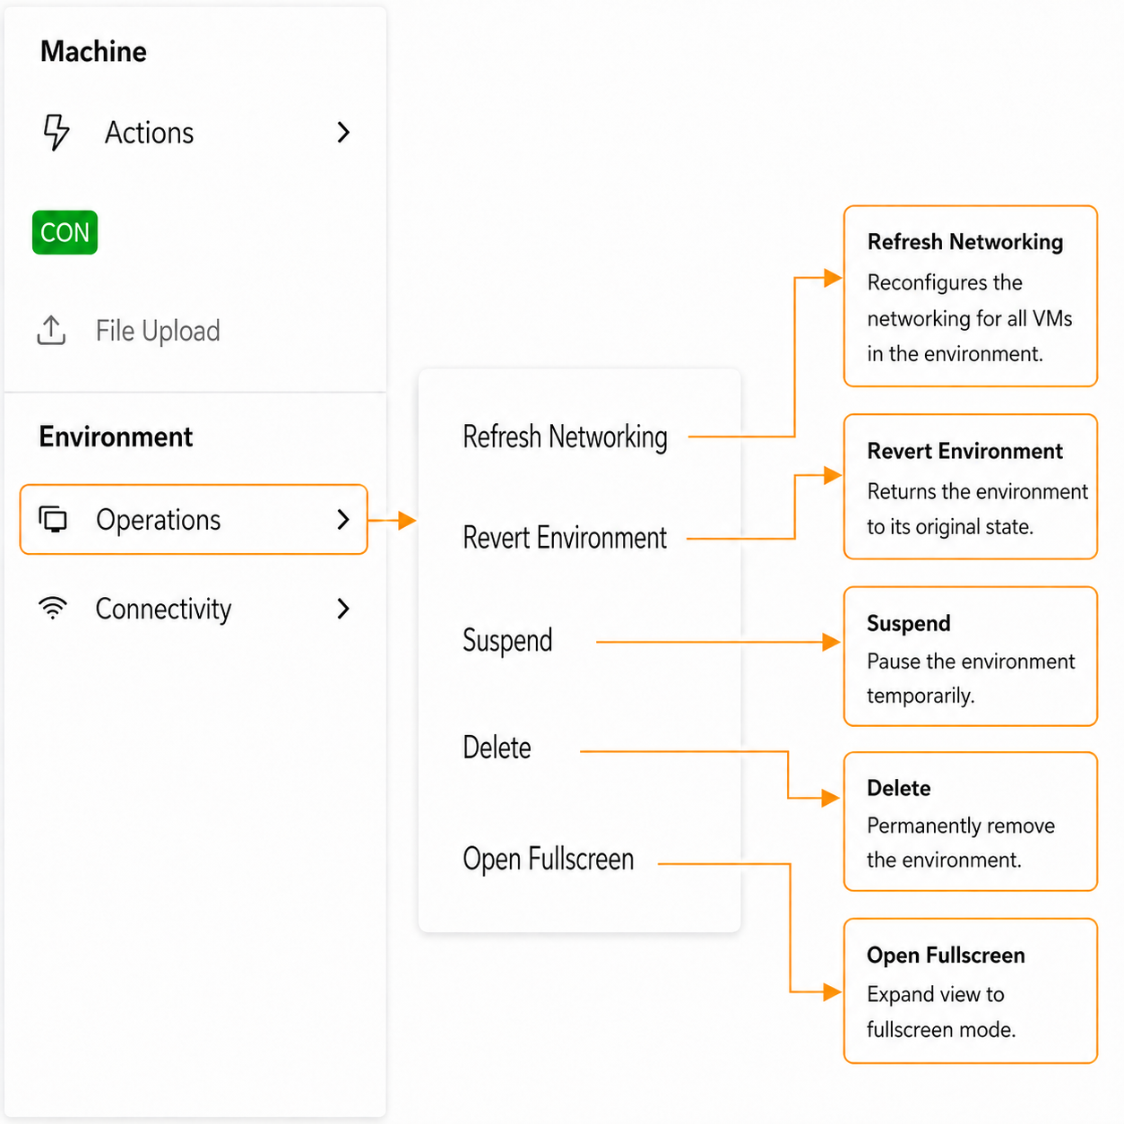The image size is (1124, 1124).
Task: Click the Operations monitor icon
Action: 53,519
